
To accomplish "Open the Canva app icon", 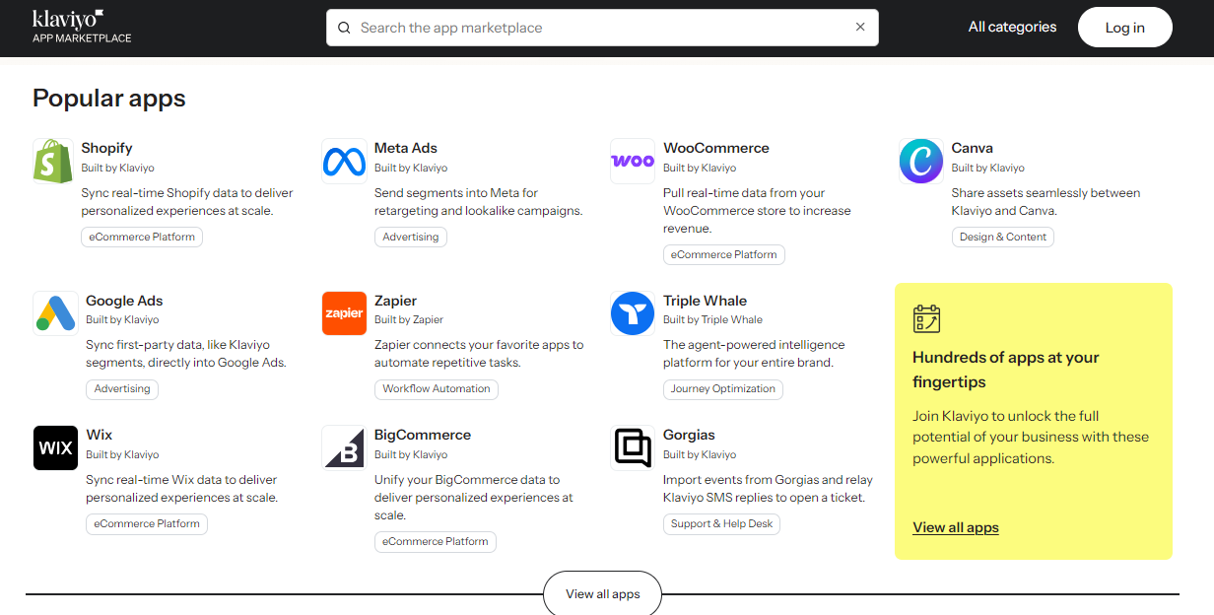I will click(x=921, y=161).
